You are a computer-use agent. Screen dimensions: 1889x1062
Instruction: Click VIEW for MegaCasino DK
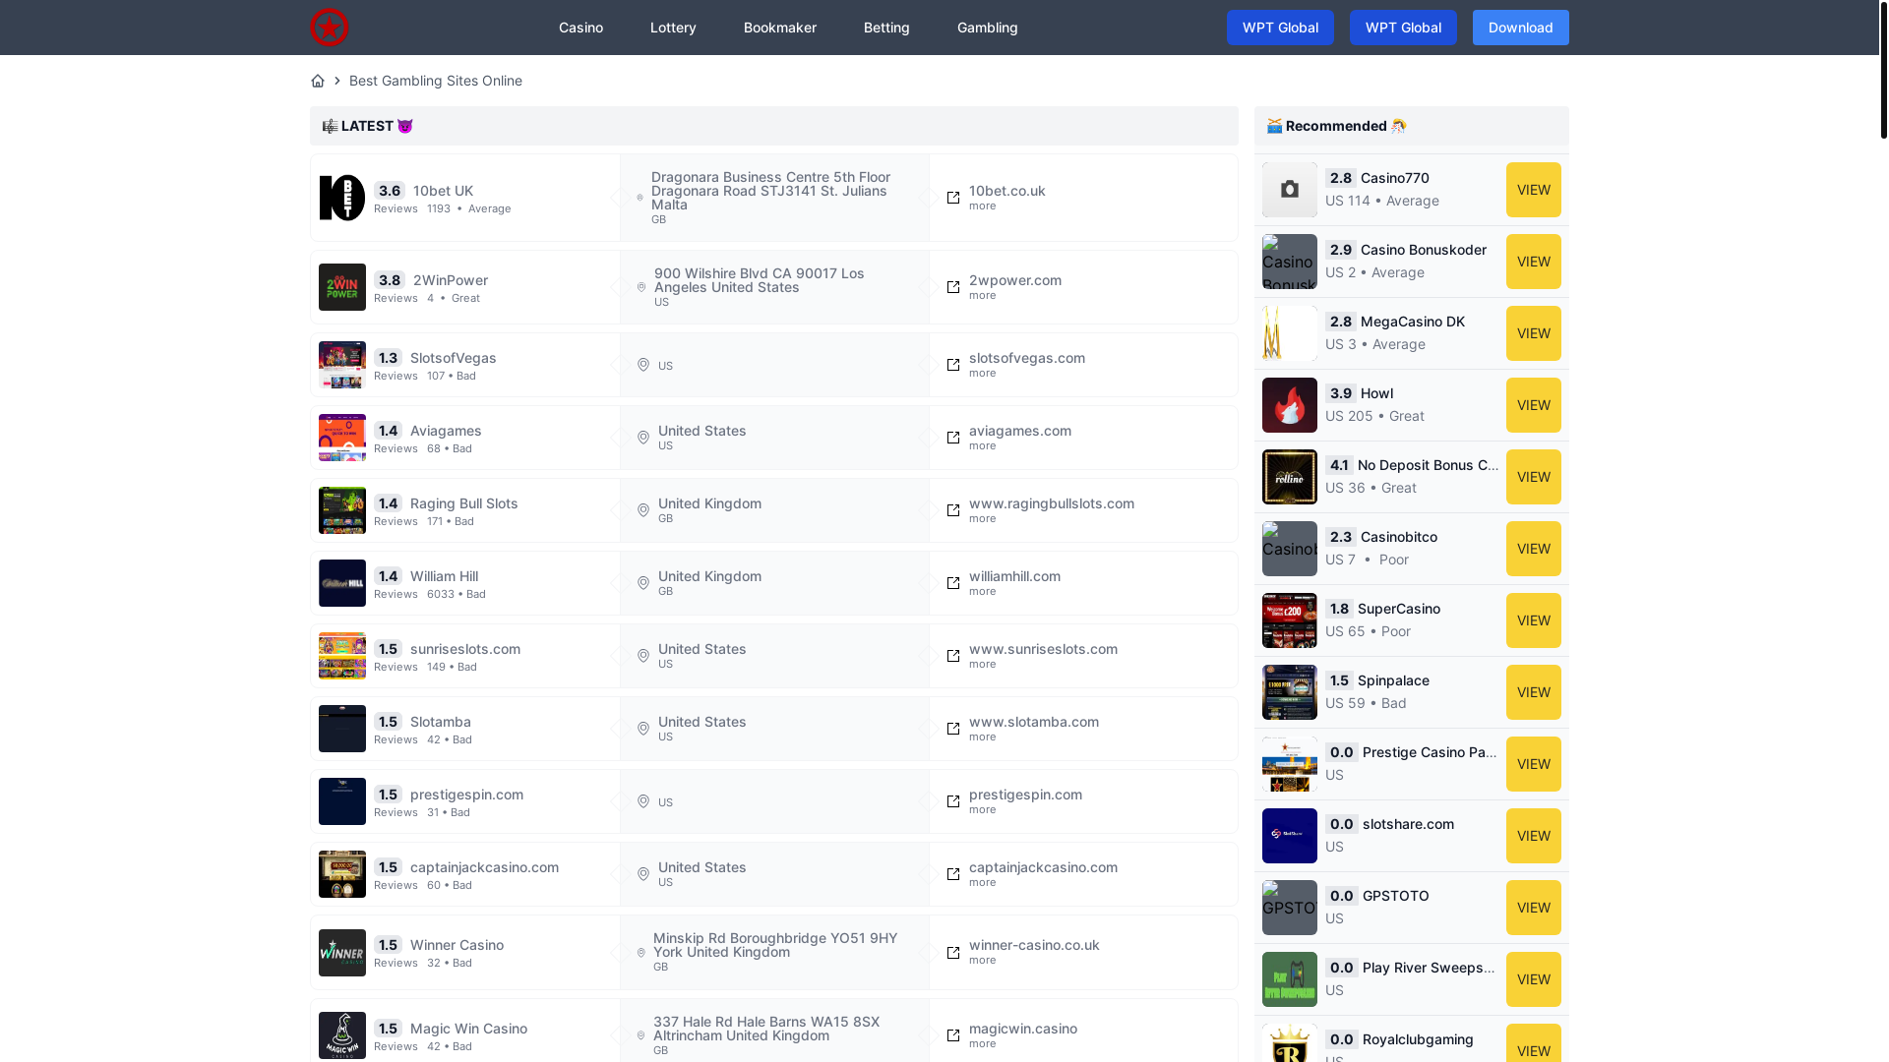tap(1533, 333)
